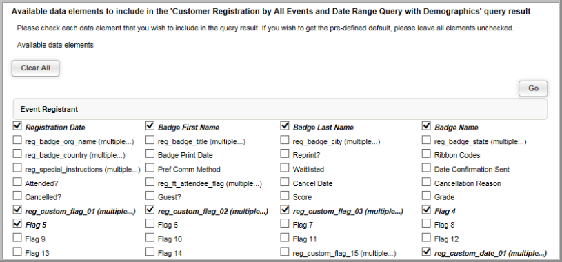The width and height of the screenshot is (562, 262).
Task: Select the Cancellation Reason checkbox
Action: click(426, 182)
